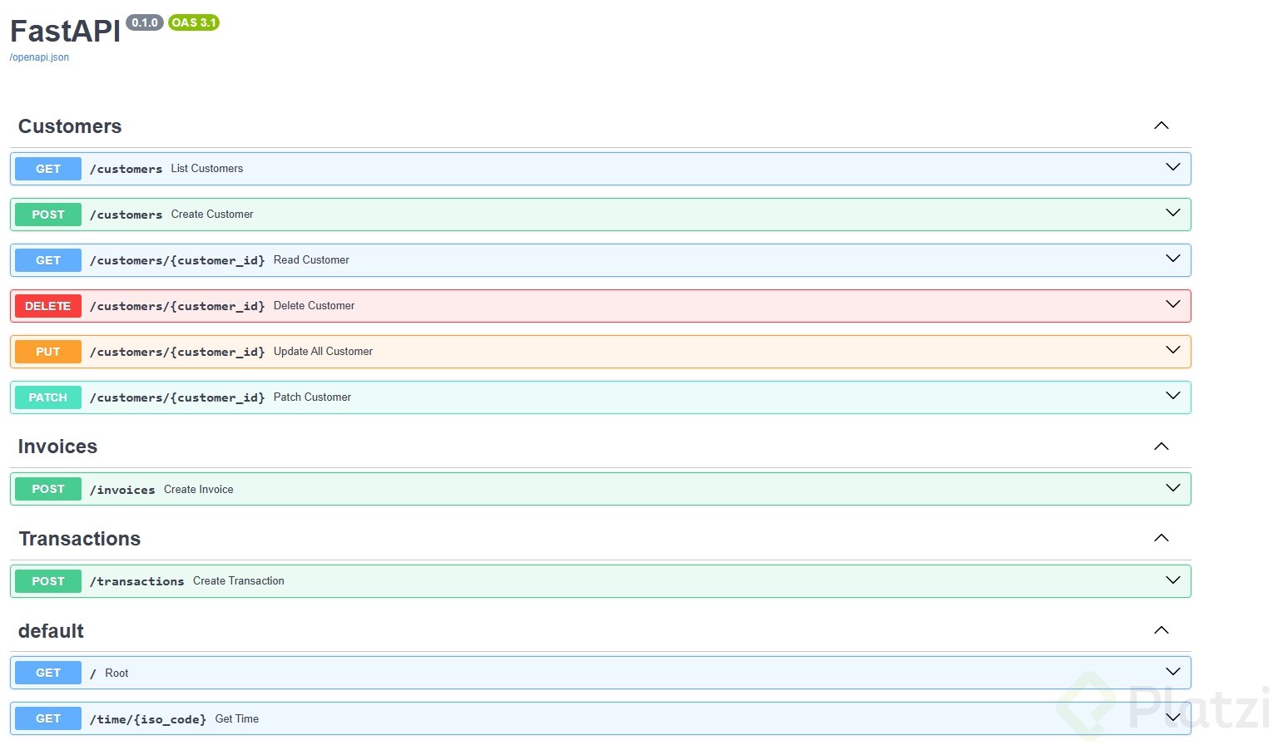Click the /transactions path text
The image size is (1283, 750).
pyautogui.click(x=137, y=581)
